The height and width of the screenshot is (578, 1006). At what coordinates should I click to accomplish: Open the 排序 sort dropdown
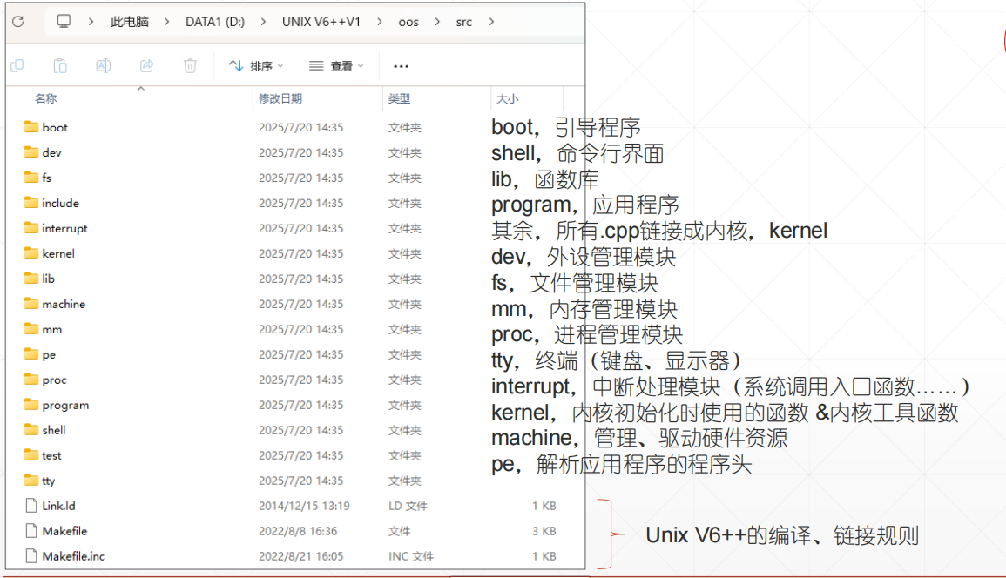pos(251,66)
